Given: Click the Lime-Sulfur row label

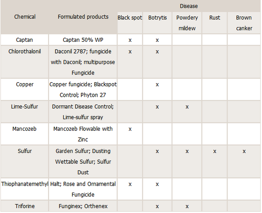Looking at the screenshot, I should click(x=25, y=106).
